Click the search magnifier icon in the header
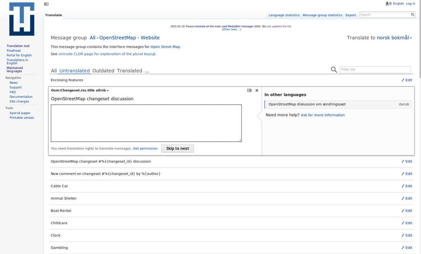This screenshot has height=254, width=421. point(413,15)
